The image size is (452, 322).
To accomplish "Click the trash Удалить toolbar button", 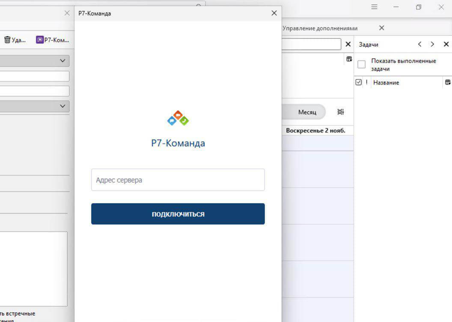I will pos(15,40).
